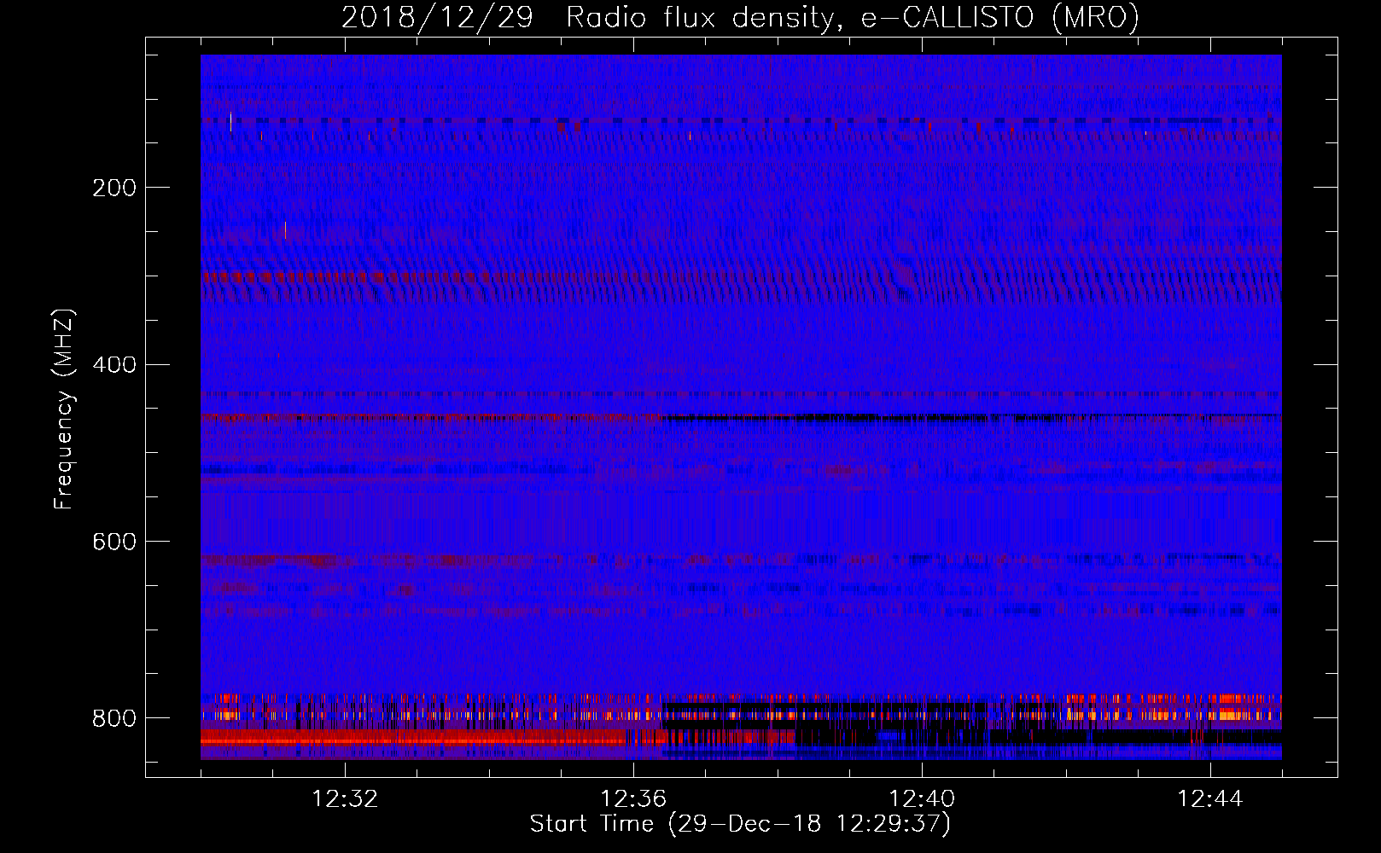The image size is (1381, 853).
Task: Click the 'Start Time (29-Dec-18 12:29:37)' label
Action: pyautogui.click(x=740, y=824)
